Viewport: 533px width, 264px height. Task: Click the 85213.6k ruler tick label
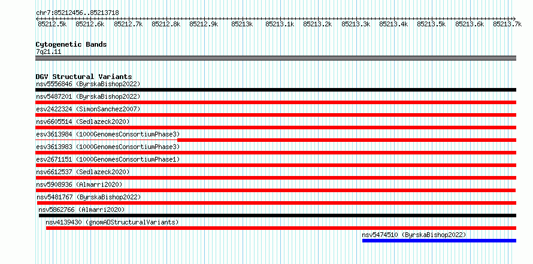point(470,24)
